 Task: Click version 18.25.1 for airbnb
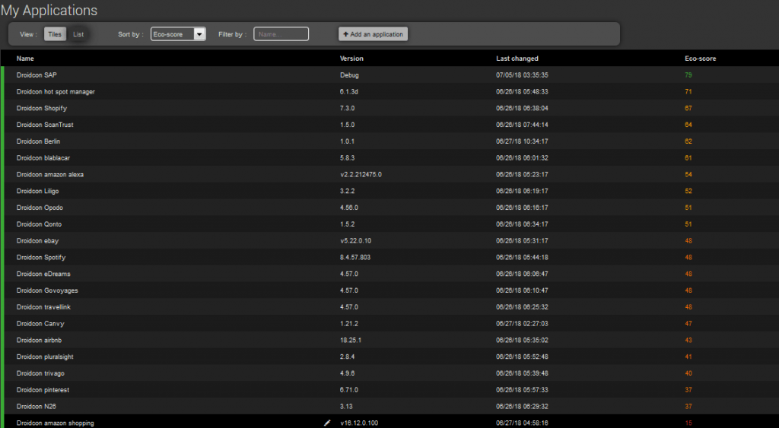tap(351, 340)
